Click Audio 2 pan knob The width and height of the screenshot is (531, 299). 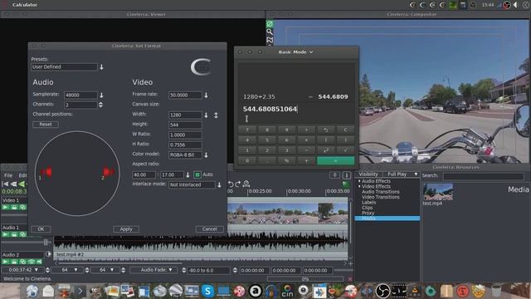tap(48, 254)
